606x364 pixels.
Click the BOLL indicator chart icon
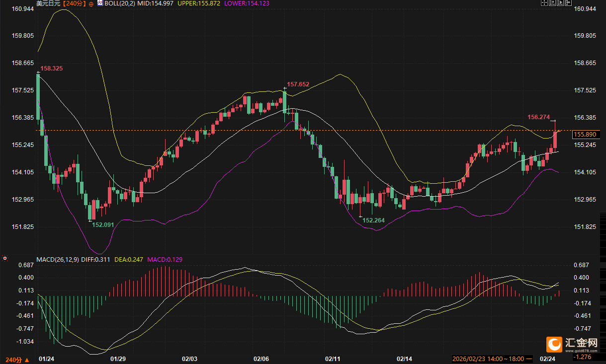point(100,3)
